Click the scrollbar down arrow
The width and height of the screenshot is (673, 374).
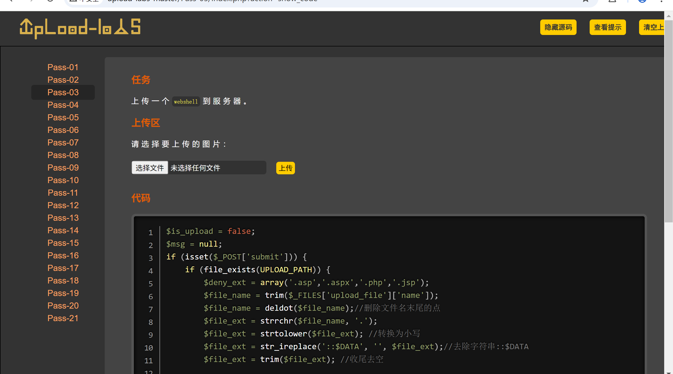668,372
